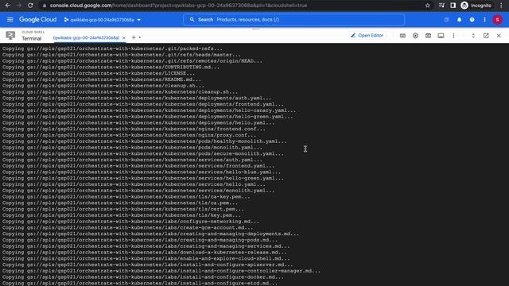Screen dimensions: 509x286
Task: Click the line copying labs/create-gce-account.md
Action: [x=128, y=228]
